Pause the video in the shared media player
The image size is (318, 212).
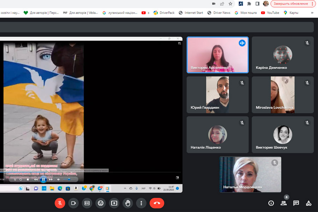click(x=43, y=179)
